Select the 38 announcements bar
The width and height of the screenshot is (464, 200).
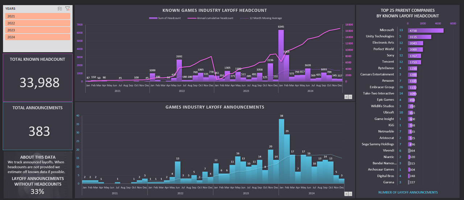click(x=281, y=151)
